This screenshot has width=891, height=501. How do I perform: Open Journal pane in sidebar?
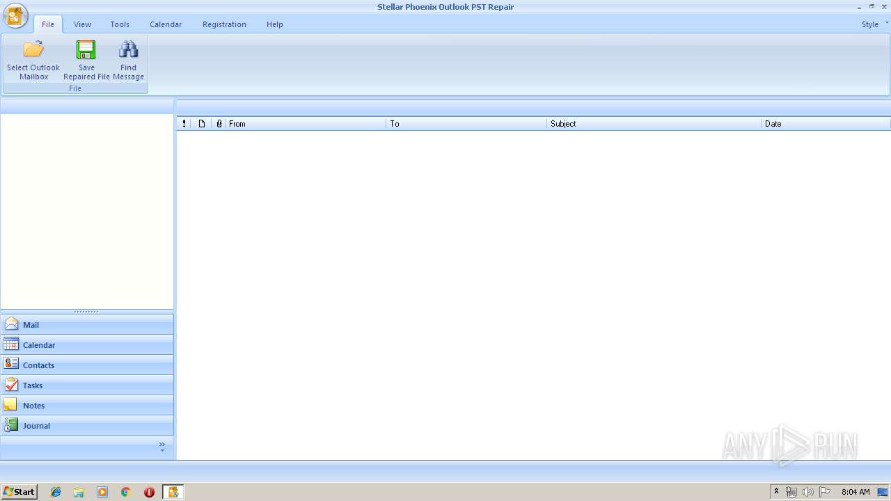(x=87, y=425)
